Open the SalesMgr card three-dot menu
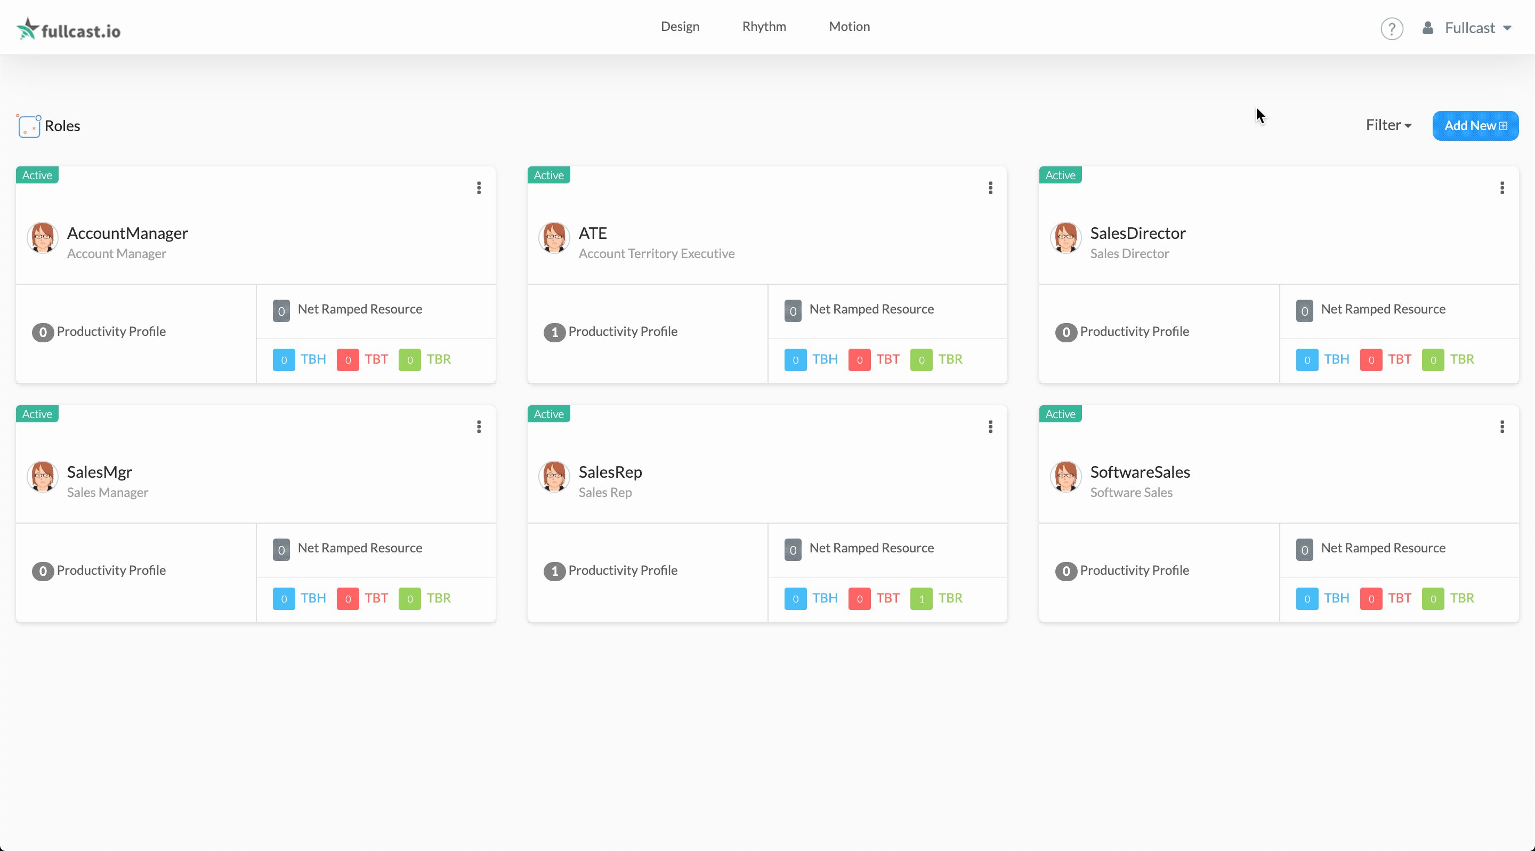Viewport: 1535px width, 851px height. pyautogui.click(x=479, y=427)
